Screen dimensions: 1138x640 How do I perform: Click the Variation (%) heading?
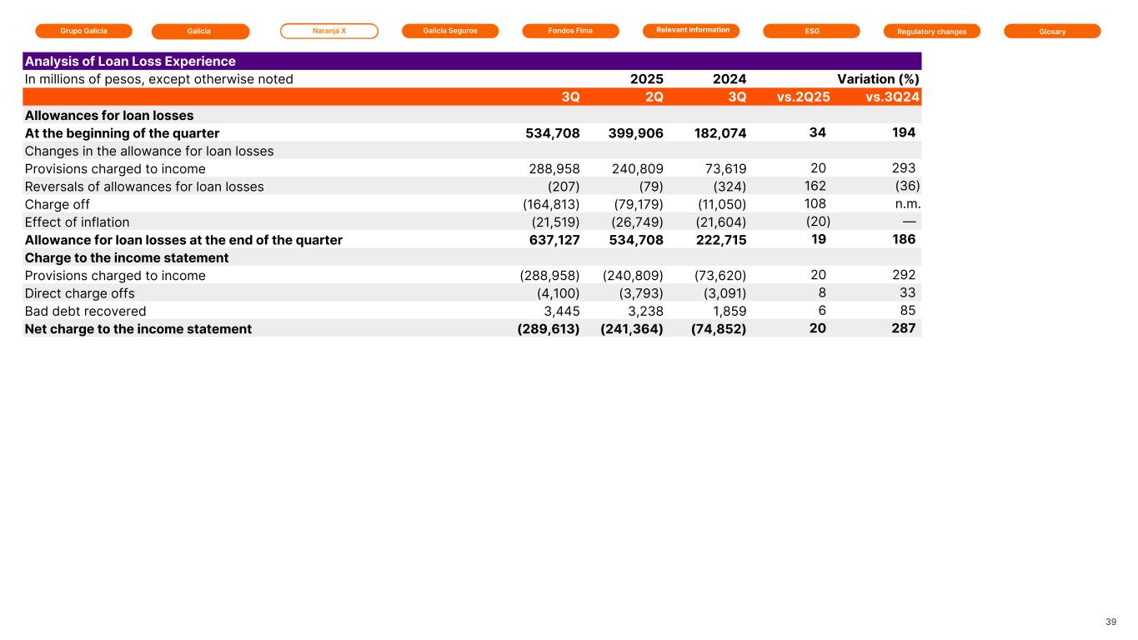(878, 79)
